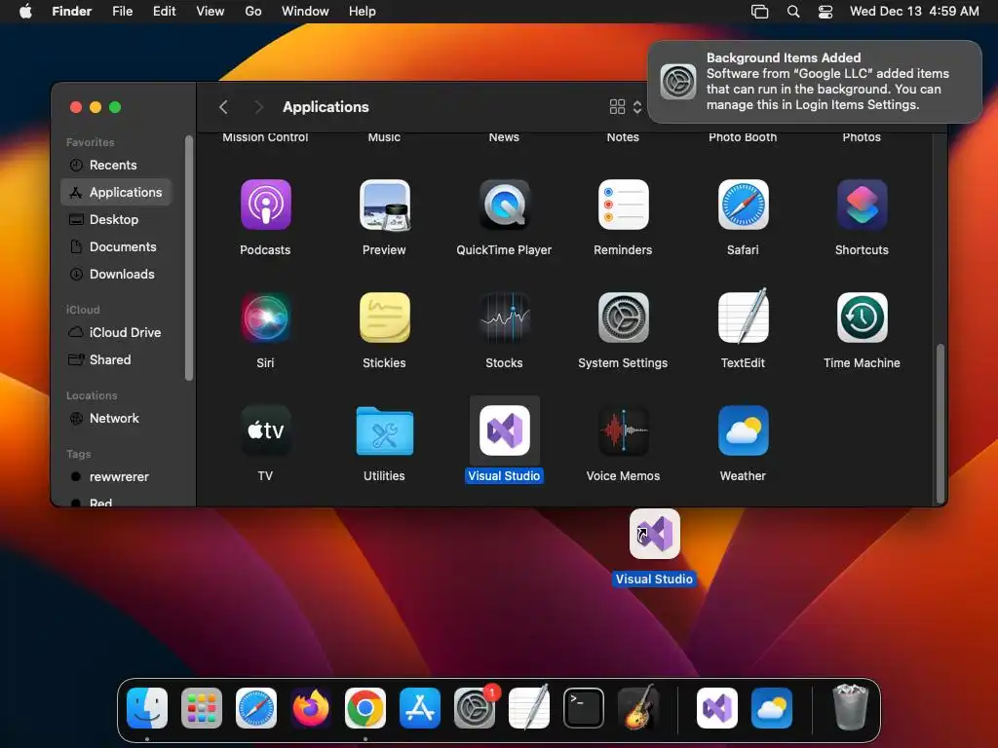Open Weather from the Dock

772,708
